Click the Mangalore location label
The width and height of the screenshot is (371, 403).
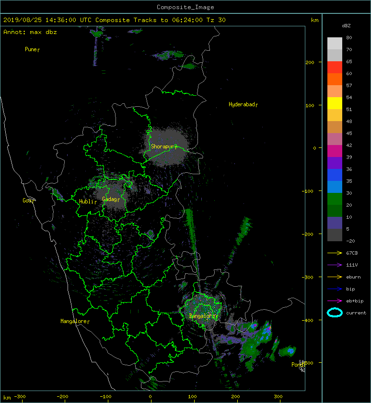point(75,321)
